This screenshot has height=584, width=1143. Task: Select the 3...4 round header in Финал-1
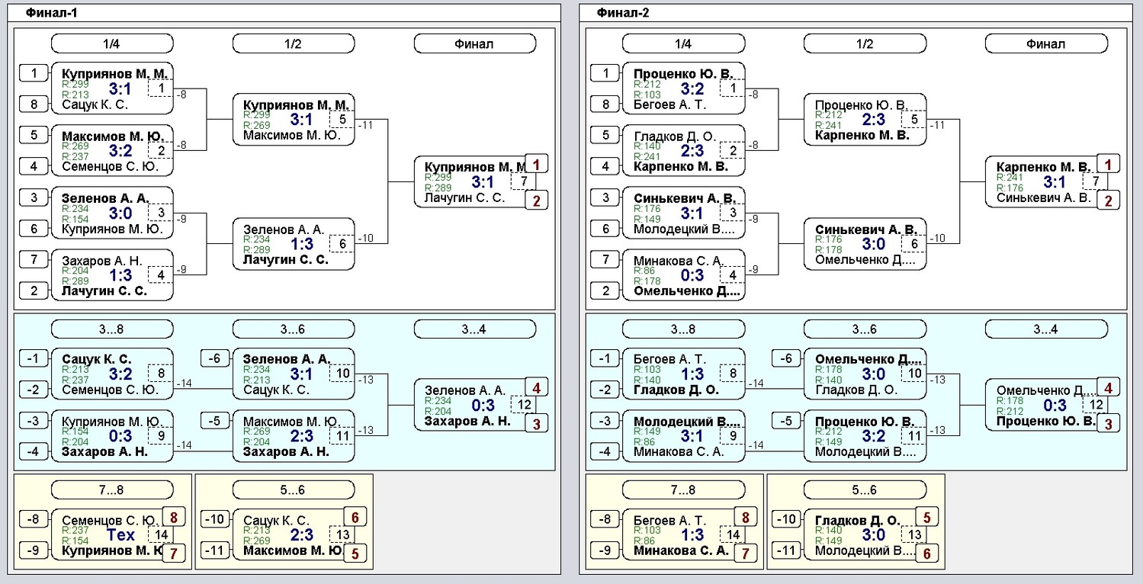click(x=475, y=329)
